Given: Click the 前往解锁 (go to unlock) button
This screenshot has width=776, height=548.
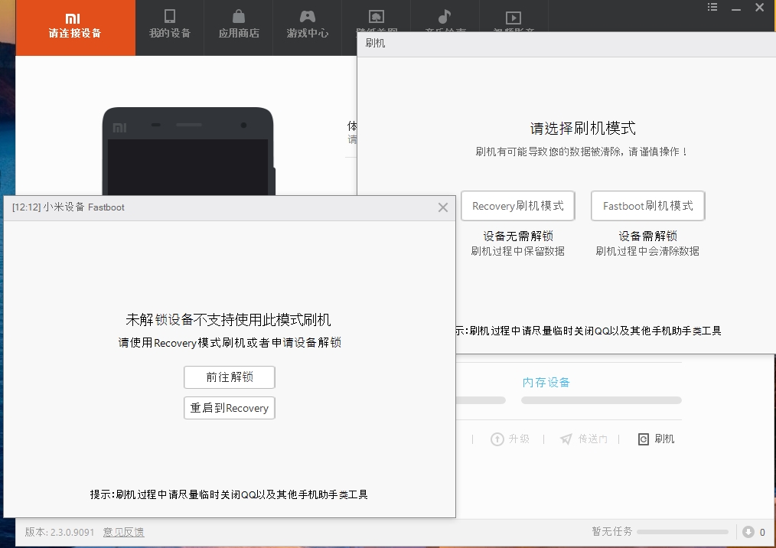Looking at the screenshot, I should (229, 377).
